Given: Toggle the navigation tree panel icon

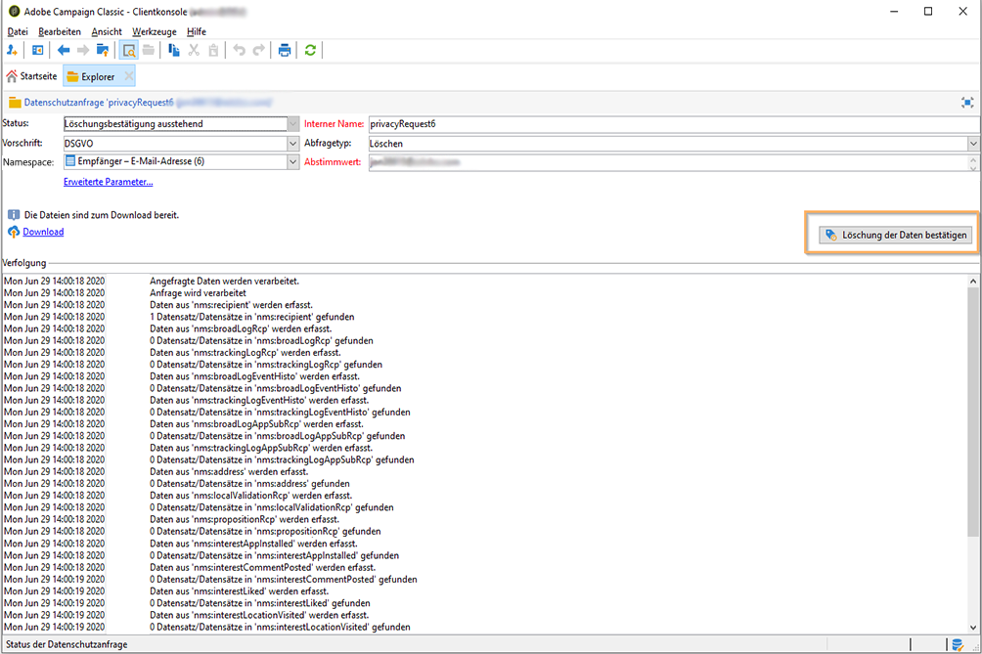Looking at the screenshot, I should [37, 51].
